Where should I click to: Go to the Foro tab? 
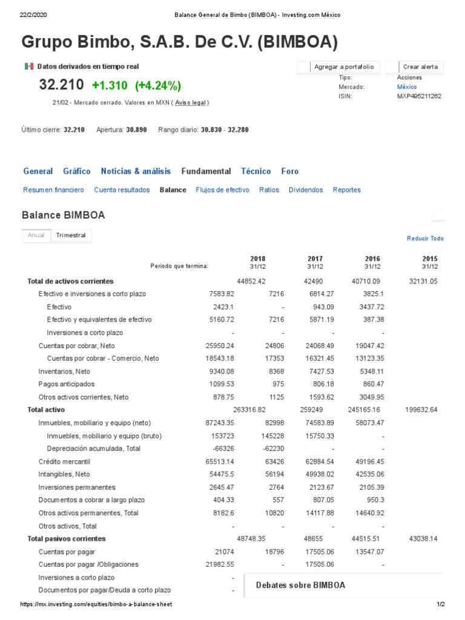click(290, 171)
